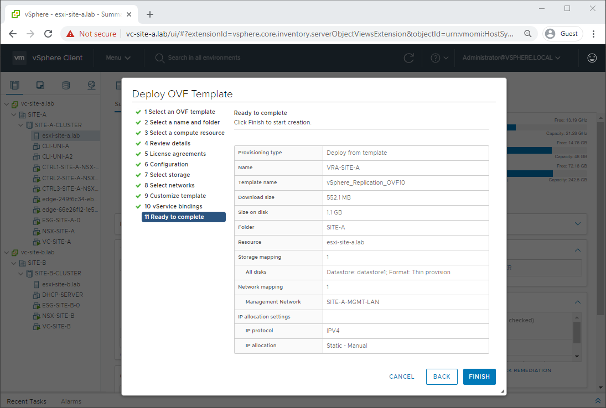
Task: Collapse the vc-site-b.lab tree node
Action: [7, 253]
